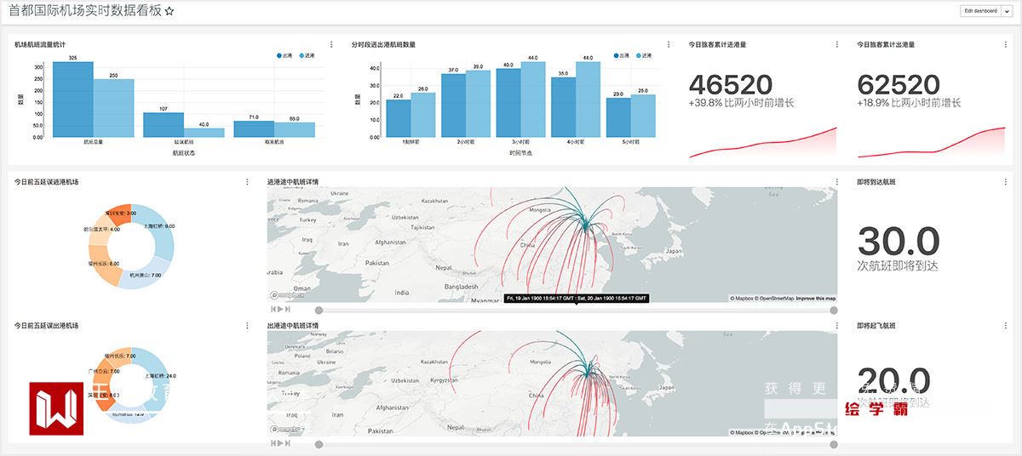Play the 出港途中 map timeline animation

click(278, 443)
